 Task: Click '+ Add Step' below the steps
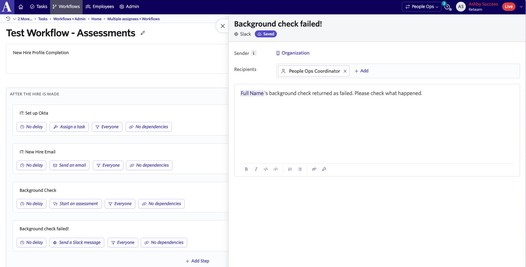pos(197,261)
